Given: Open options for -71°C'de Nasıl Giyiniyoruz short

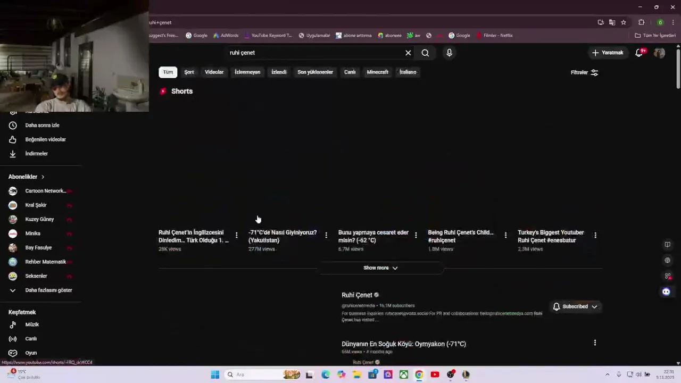Looking at the screenshot, I should [x=326, y=235].
